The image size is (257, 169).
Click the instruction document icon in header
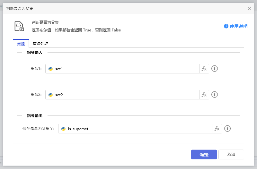tap(19, 26)
